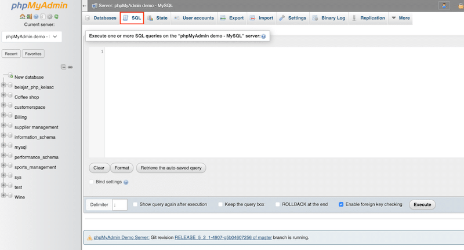Check Show query again after execution
Screen dimensions: 464x250
click(x=135, y=204)
